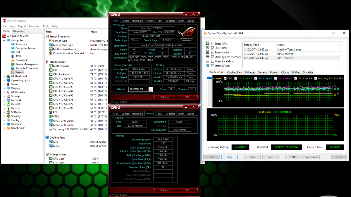The image size is (351, 197).
Task: Open the Network tree icon
Action: click(x=8, y=100)
